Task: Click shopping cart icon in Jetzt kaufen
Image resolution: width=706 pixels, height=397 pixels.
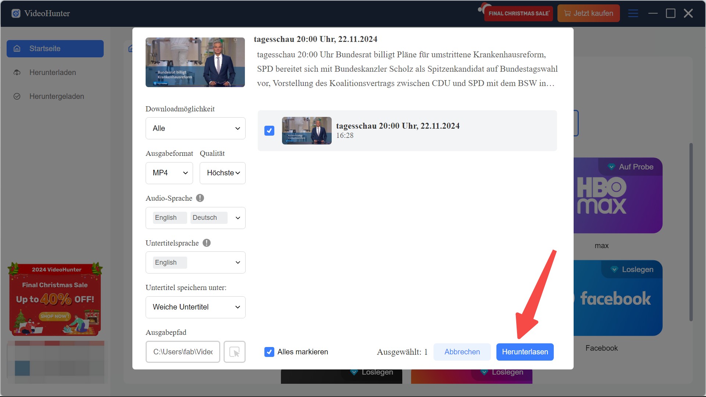Action: point(567,14)
